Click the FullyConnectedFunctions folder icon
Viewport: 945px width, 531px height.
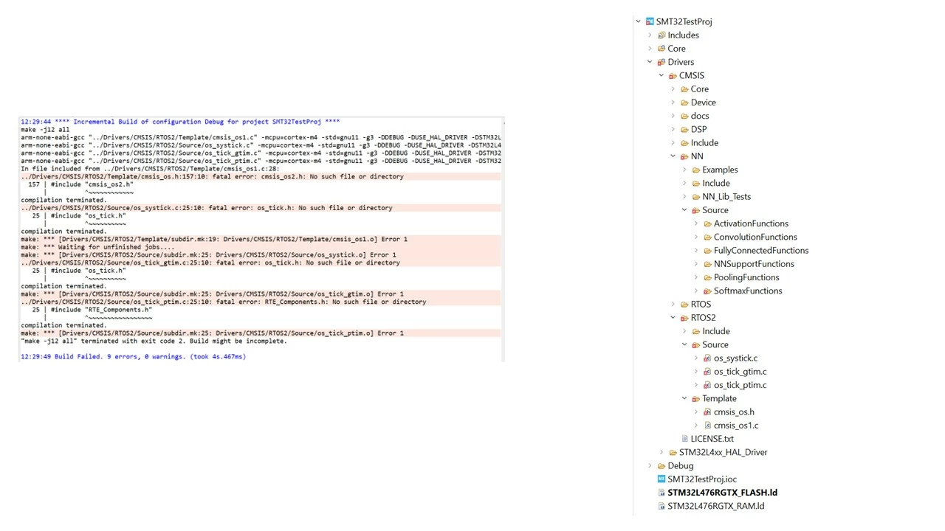click(x=707, y=250)
